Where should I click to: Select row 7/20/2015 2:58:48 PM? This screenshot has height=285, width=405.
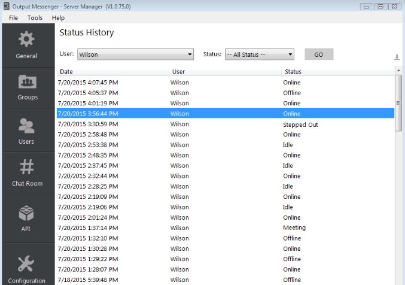click(x=226, y=135)
